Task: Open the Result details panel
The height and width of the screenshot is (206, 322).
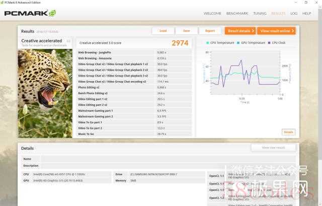Action: point(239,31)
